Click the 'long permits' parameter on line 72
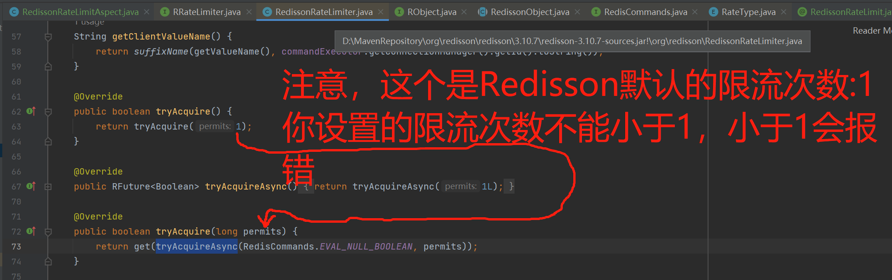Image resolution: width=892 pixels, height=280 pixels. pos(249,231)
